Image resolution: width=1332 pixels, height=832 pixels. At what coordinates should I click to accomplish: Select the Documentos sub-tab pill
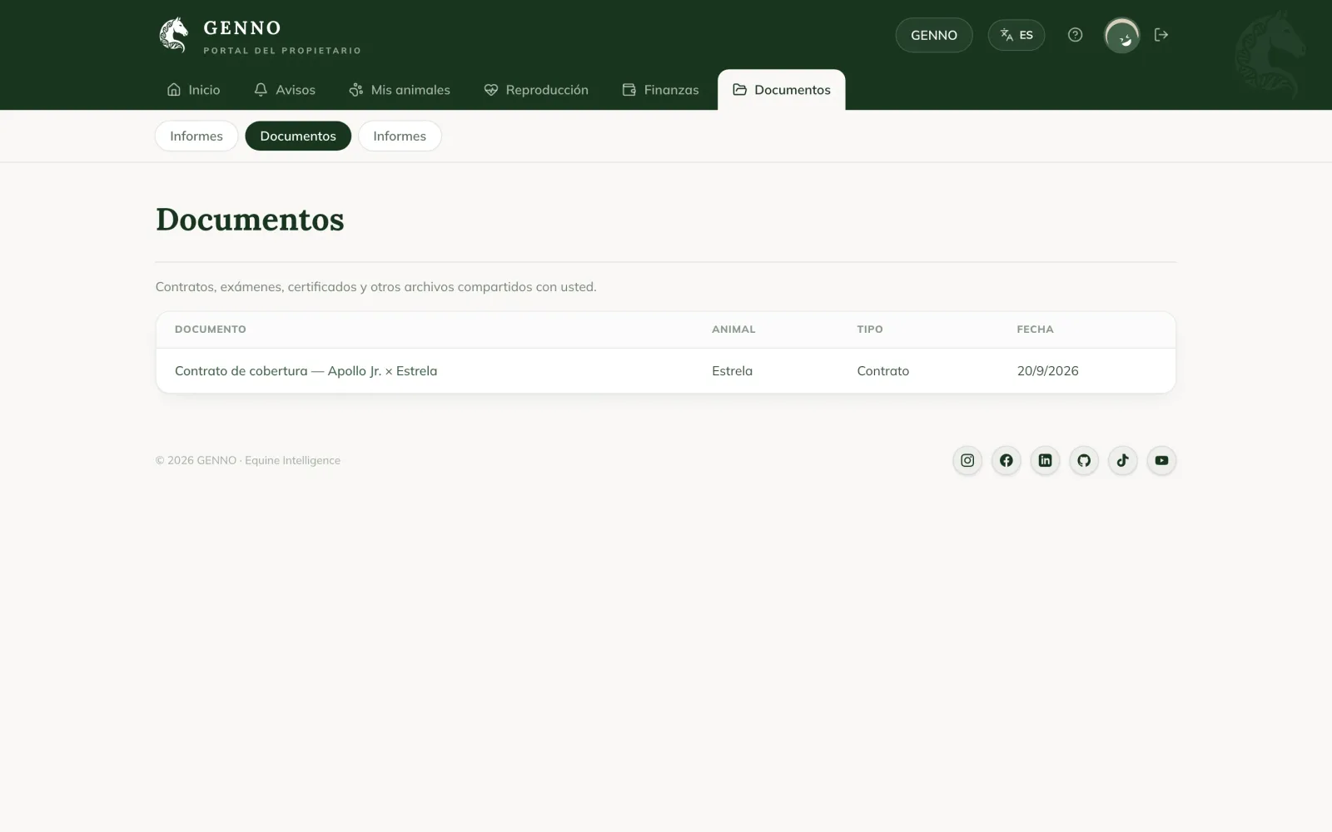pyautogui.click(x=298, y=136)
